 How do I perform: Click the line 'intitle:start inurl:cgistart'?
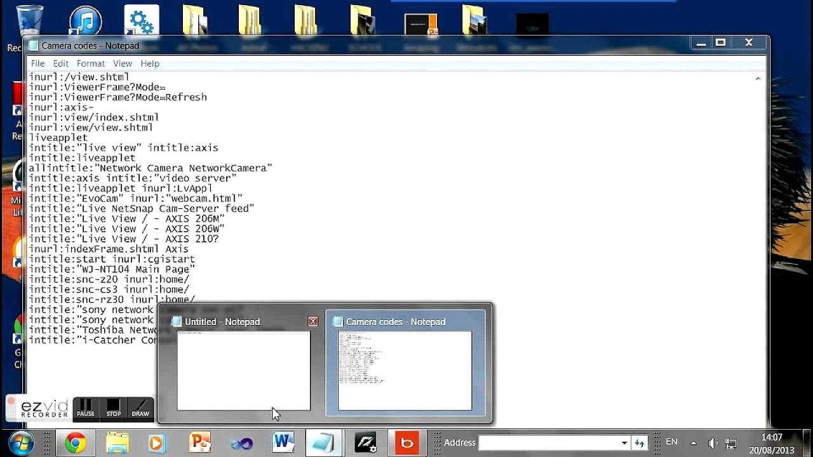(112, 260)
